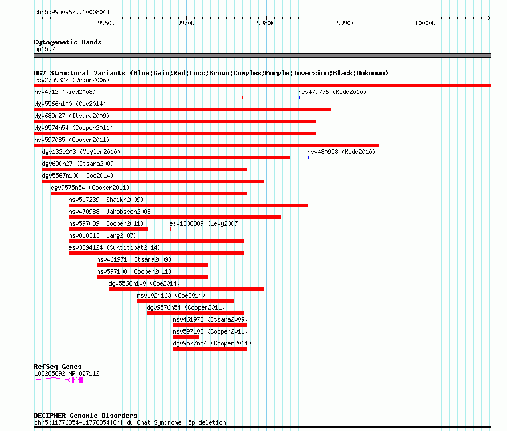Open nsv470988 (Jakobsson2008) label

(x=111, y=212)
